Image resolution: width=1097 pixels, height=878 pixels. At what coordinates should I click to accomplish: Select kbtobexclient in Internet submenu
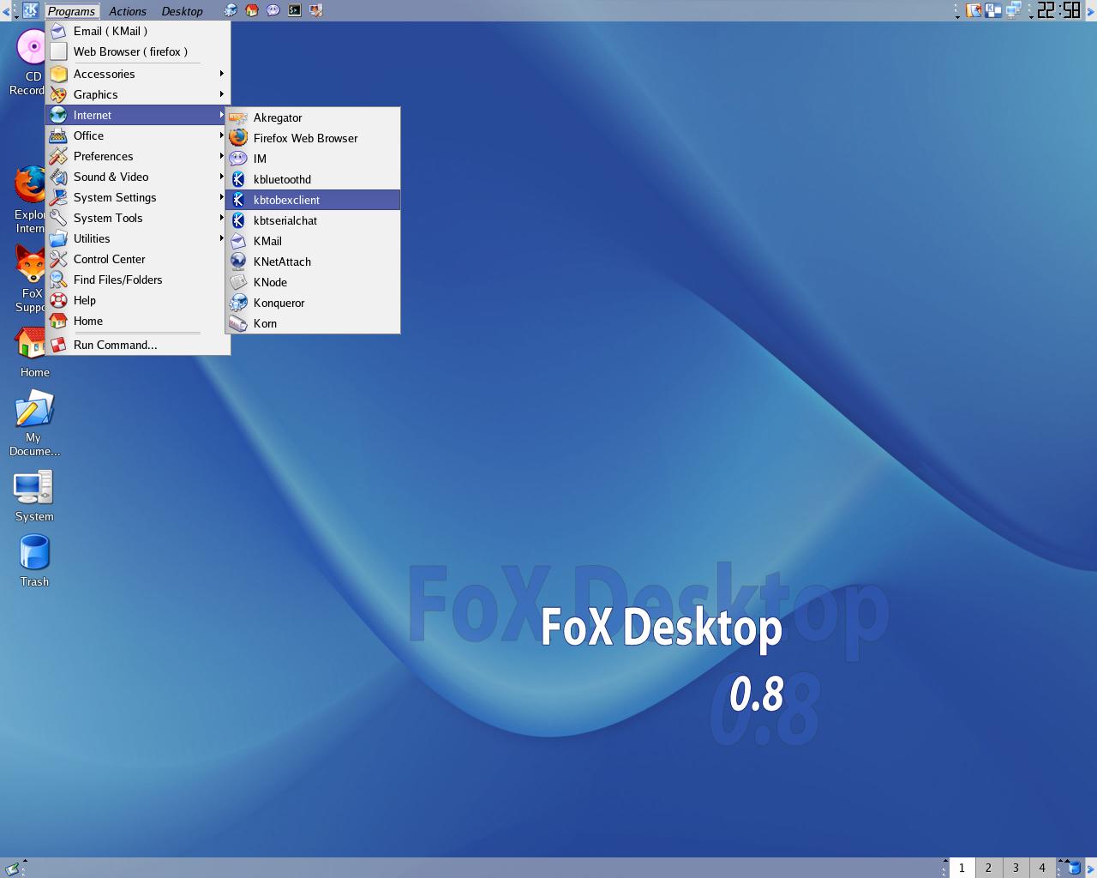pos(313,200)
